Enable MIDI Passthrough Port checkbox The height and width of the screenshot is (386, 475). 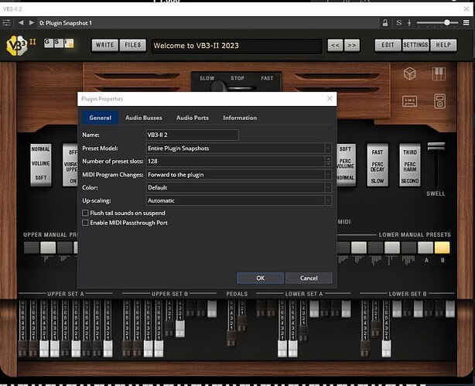coord(85,223)
